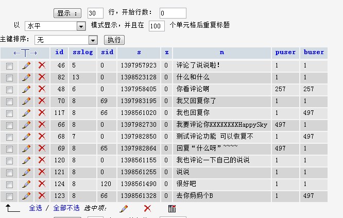
Task: Delete row with id 46
Action: click(42, 65)
